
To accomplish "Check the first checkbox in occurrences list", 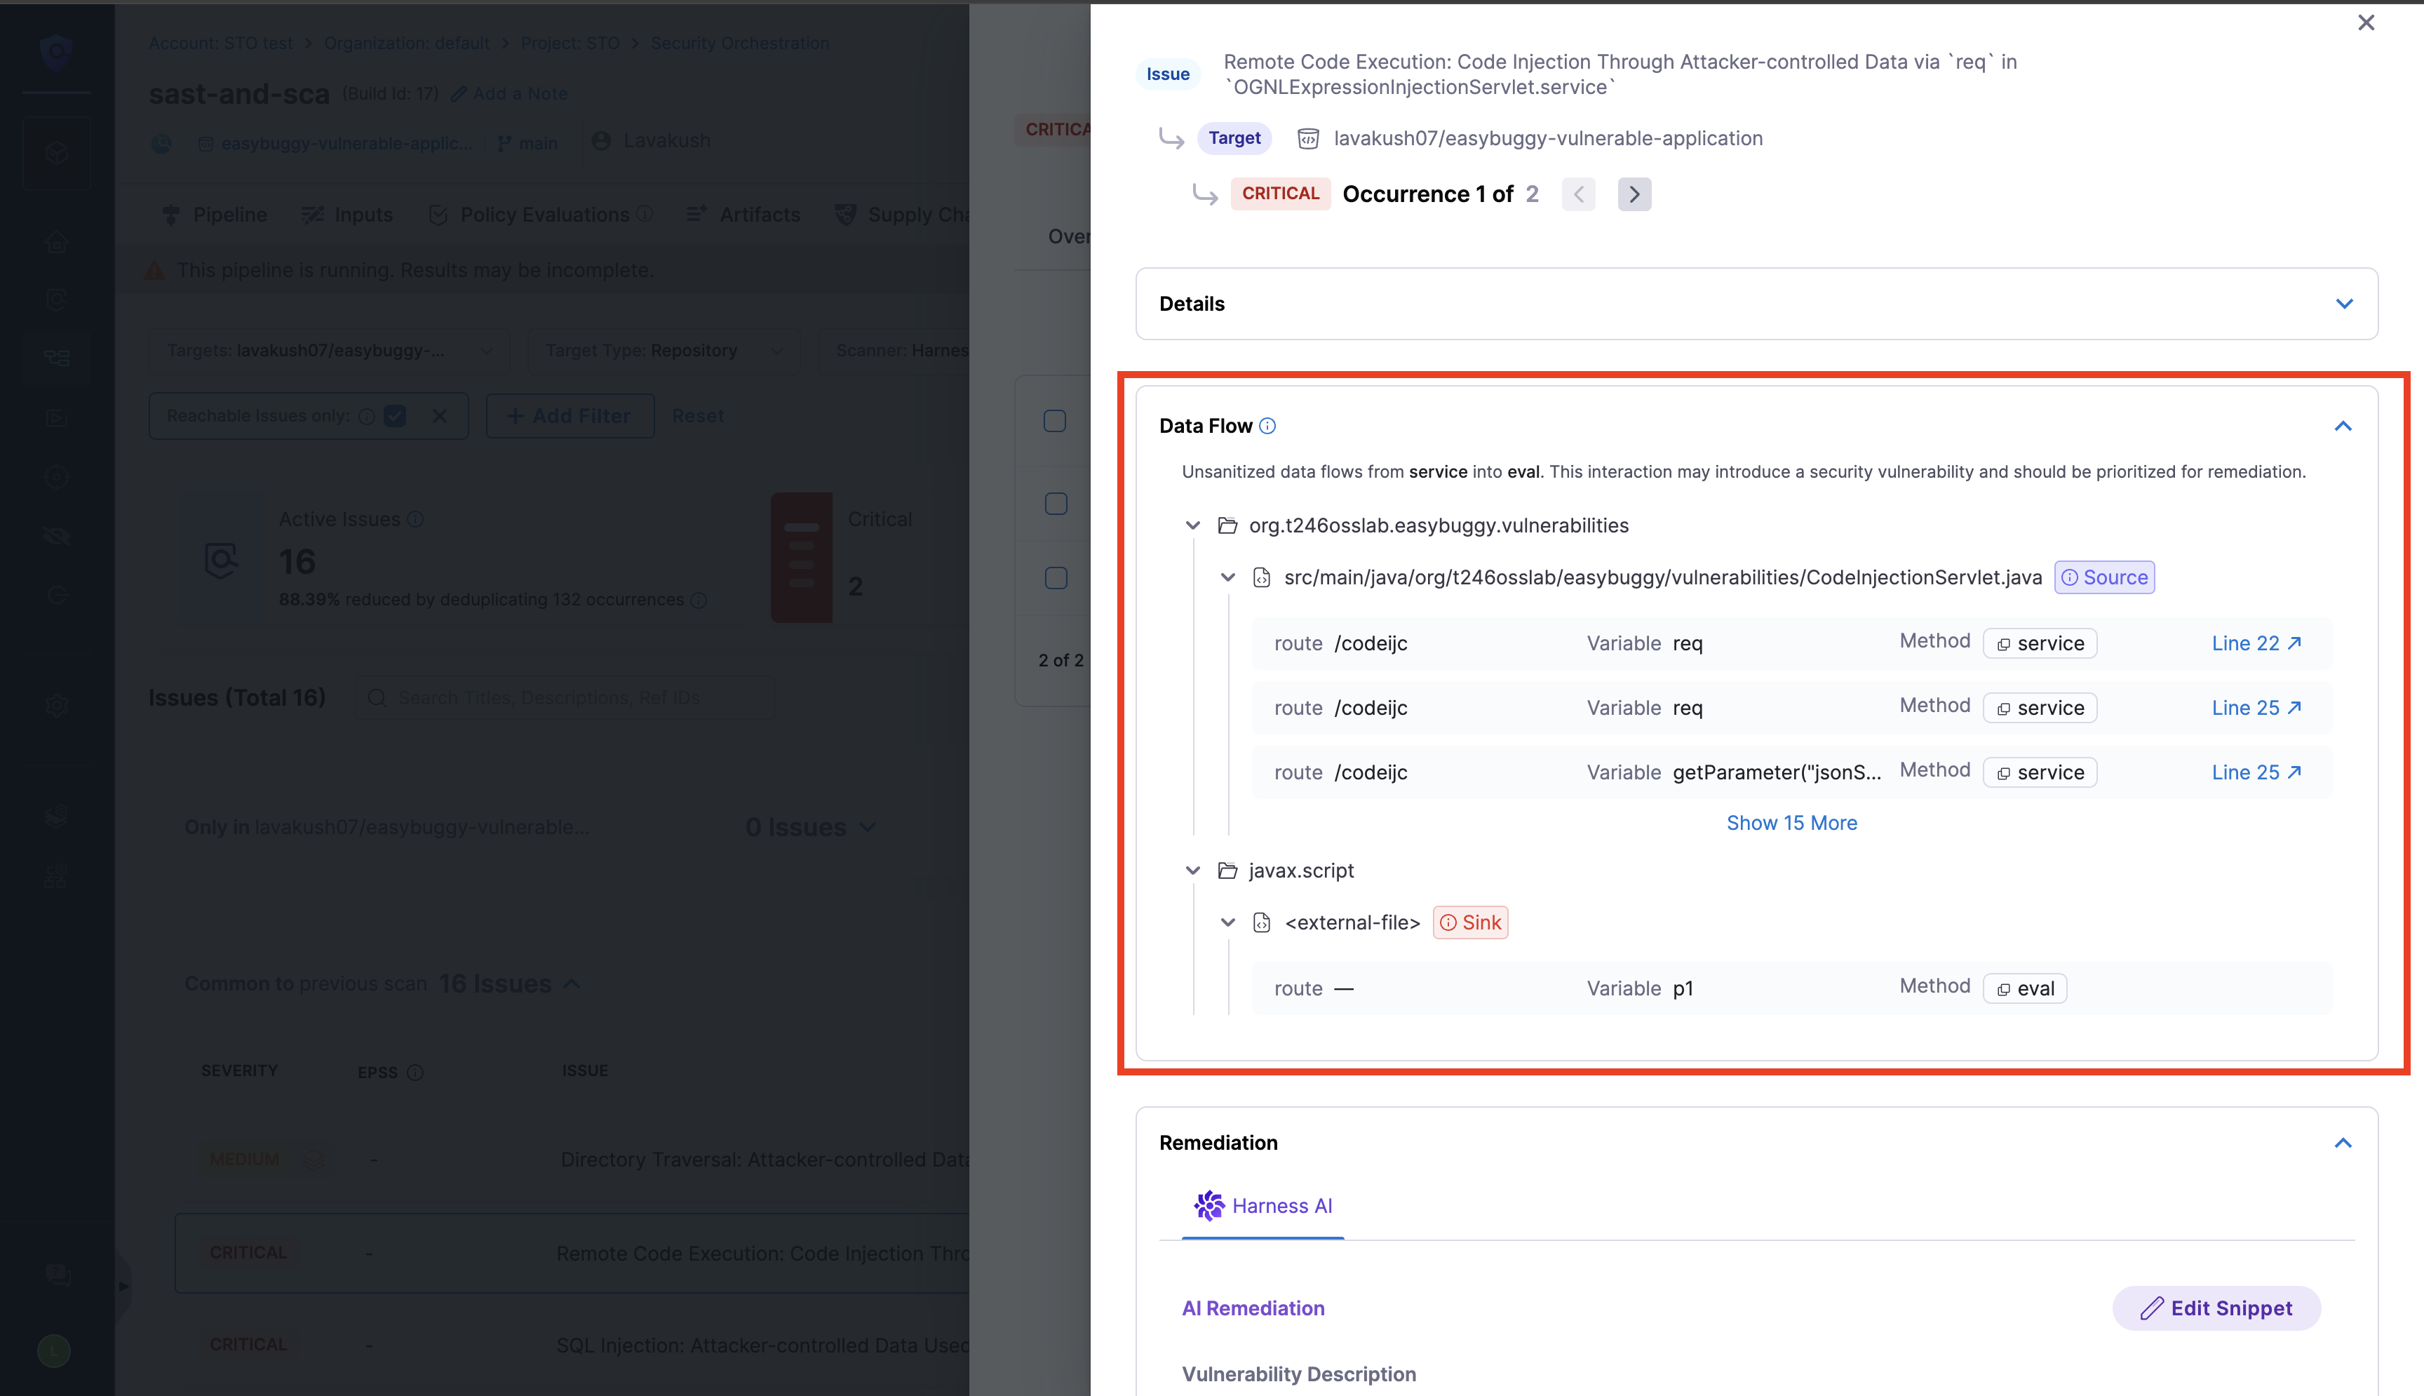I will (1054, 421).
